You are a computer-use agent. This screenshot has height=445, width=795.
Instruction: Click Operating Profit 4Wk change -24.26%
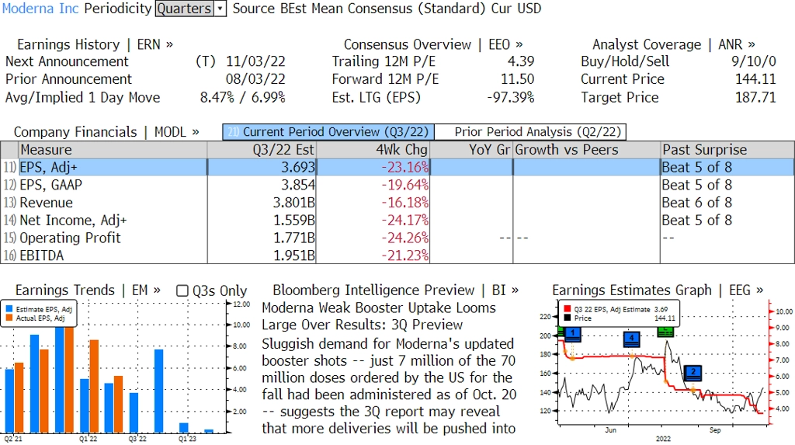click(404, 238)
